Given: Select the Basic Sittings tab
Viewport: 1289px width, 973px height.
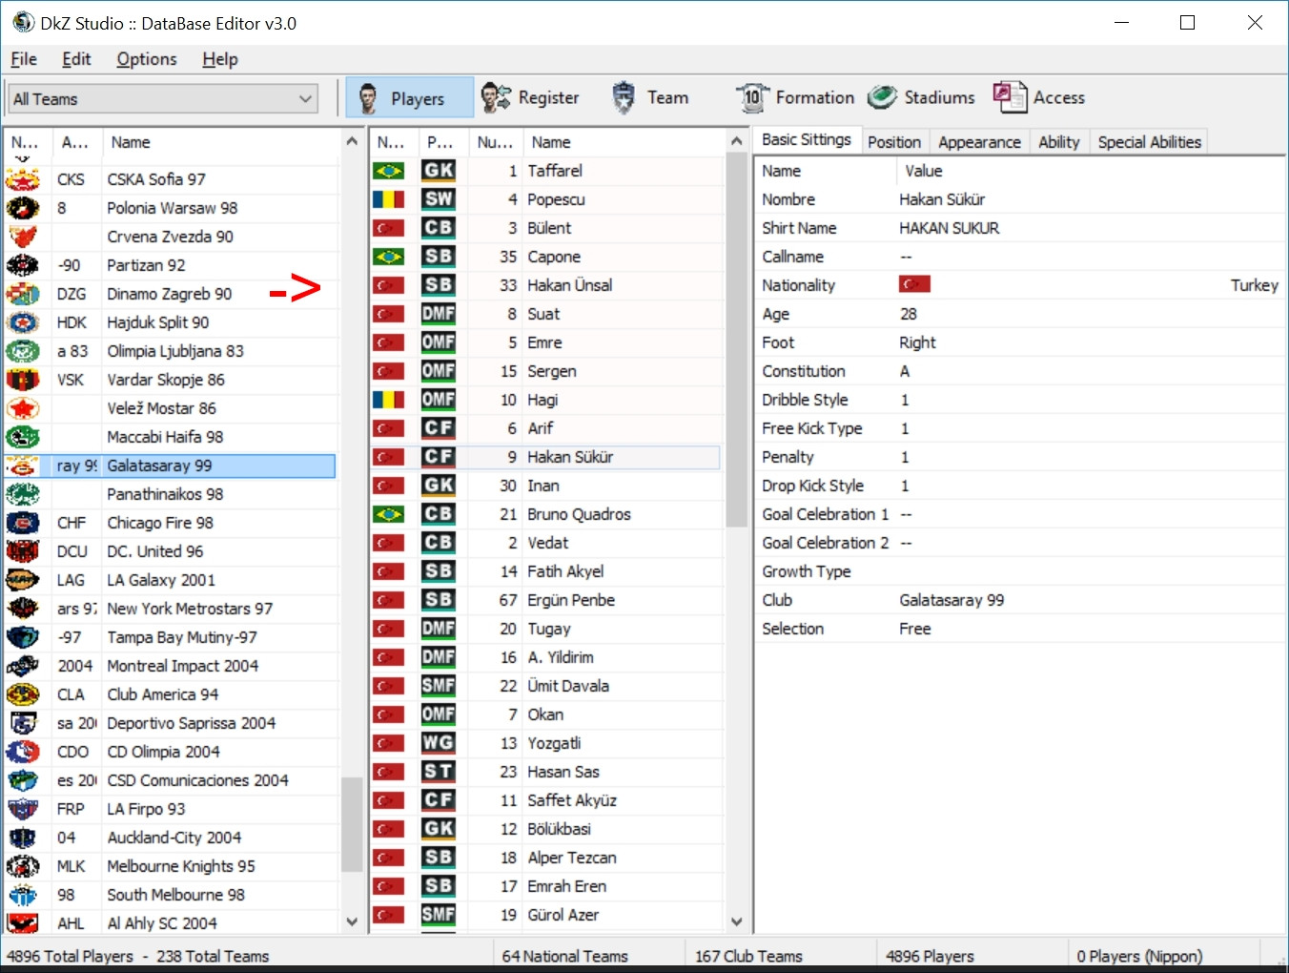Looking at the screenshot, I should [807, 140].
